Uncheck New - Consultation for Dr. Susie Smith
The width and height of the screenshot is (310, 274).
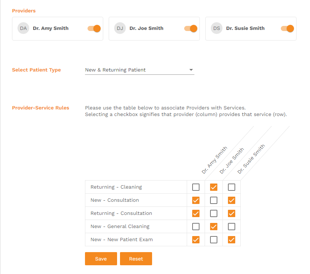click(x=232, y=200)
